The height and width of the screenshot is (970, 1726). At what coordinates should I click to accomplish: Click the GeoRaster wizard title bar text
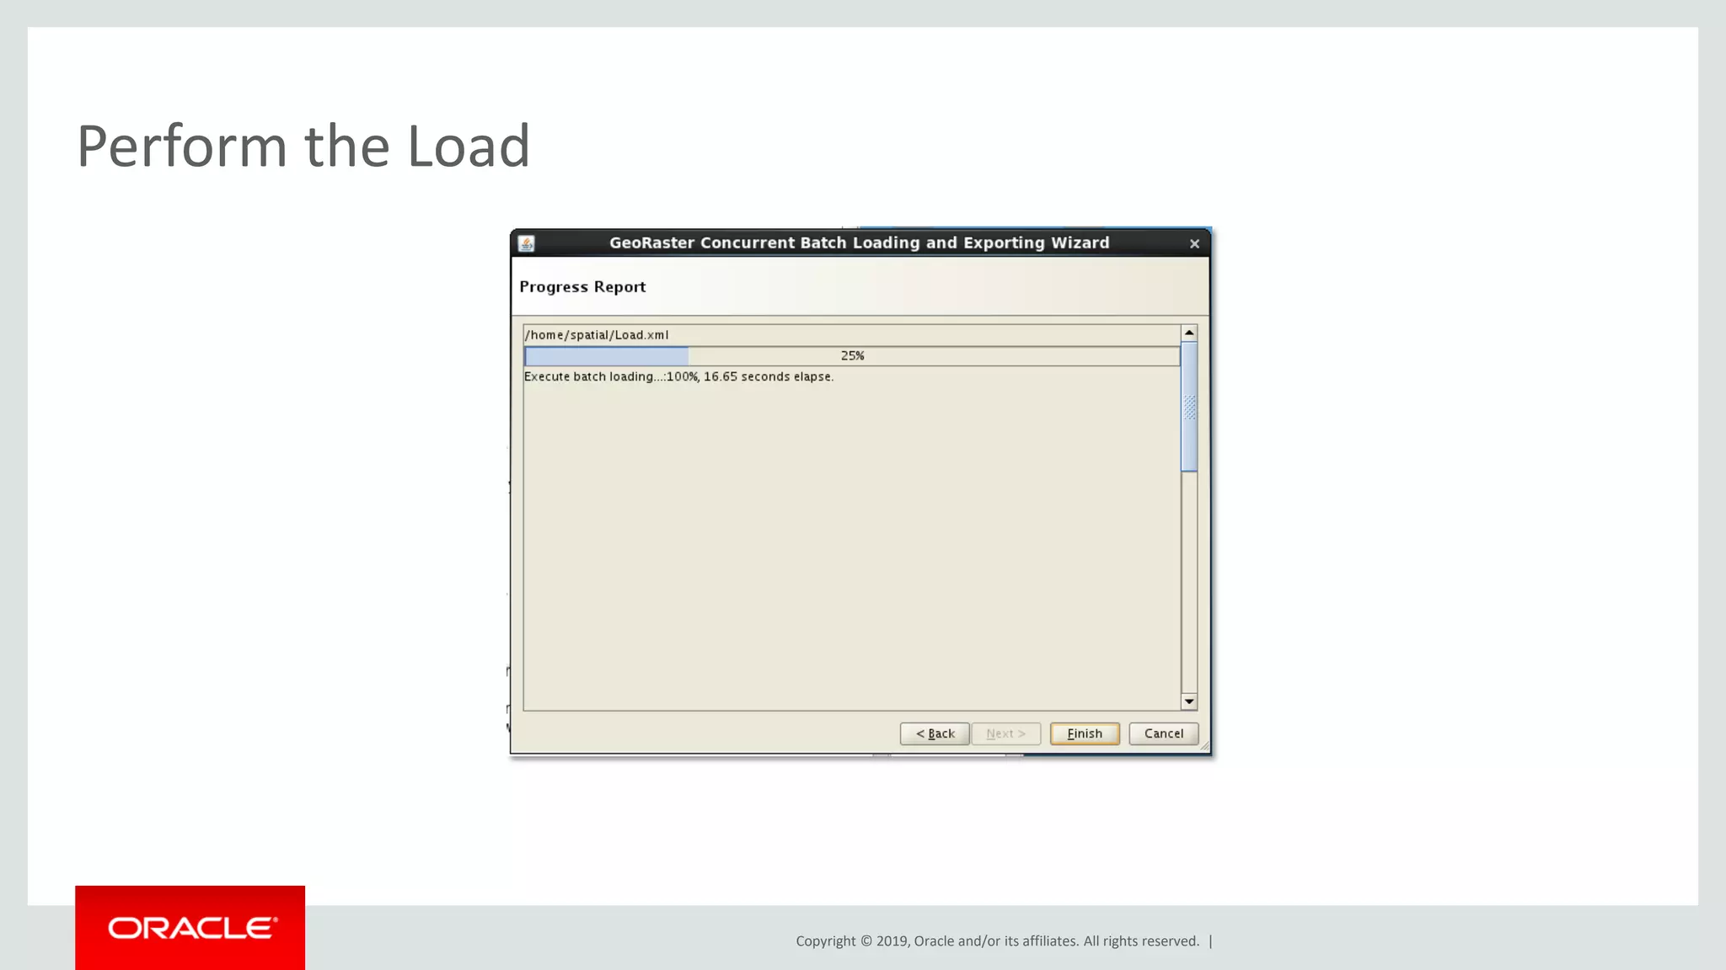pos(860,242)
